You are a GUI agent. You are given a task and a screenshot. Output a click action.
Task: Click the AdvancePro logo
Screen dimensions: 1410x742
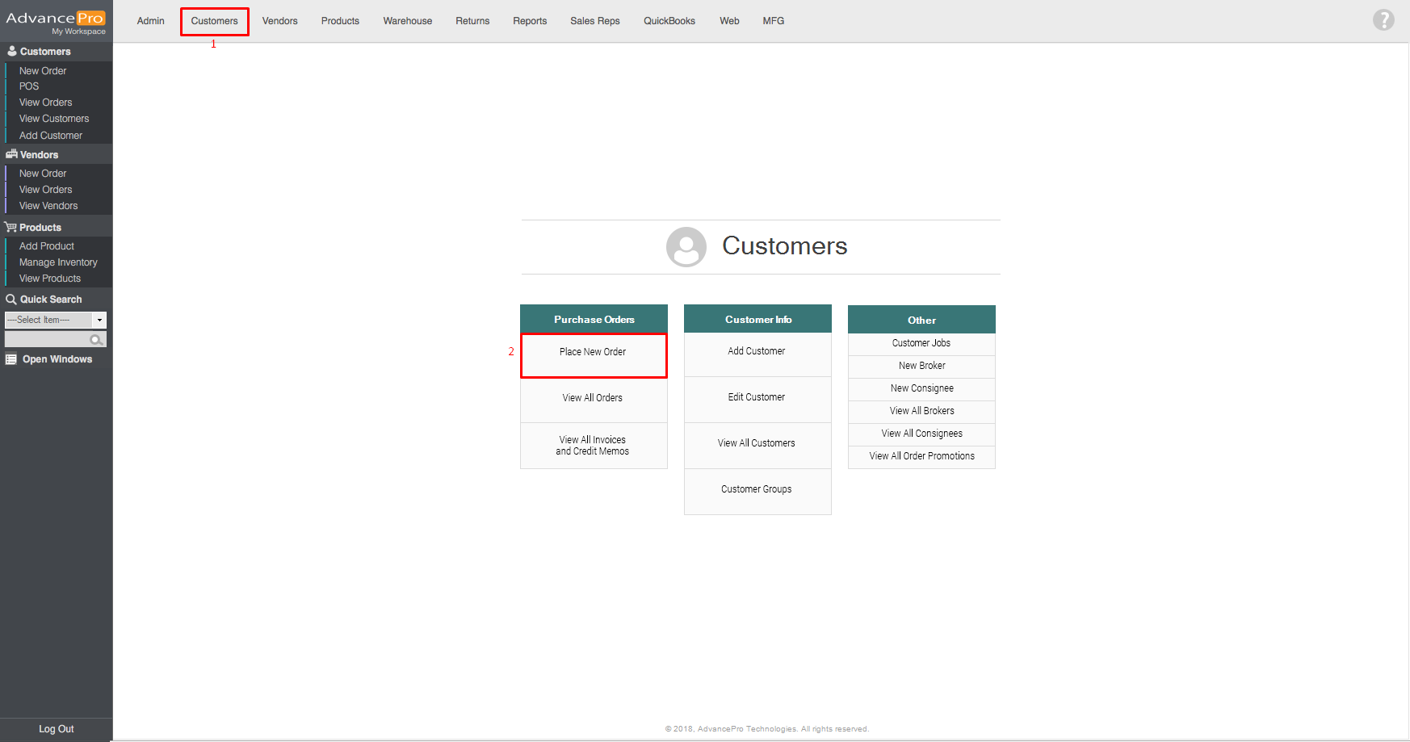(55, 22)
